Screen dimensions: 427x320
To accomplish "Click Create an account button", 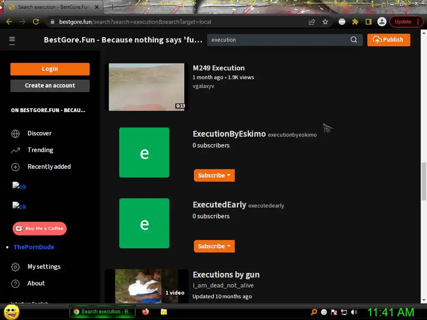I will click(50, 85).
